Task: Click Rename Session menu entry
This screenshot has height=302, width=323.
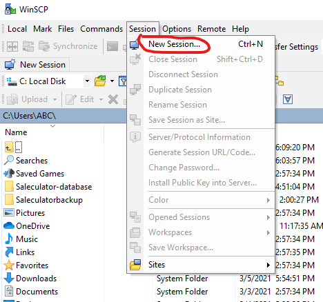Action: [201, 105]
